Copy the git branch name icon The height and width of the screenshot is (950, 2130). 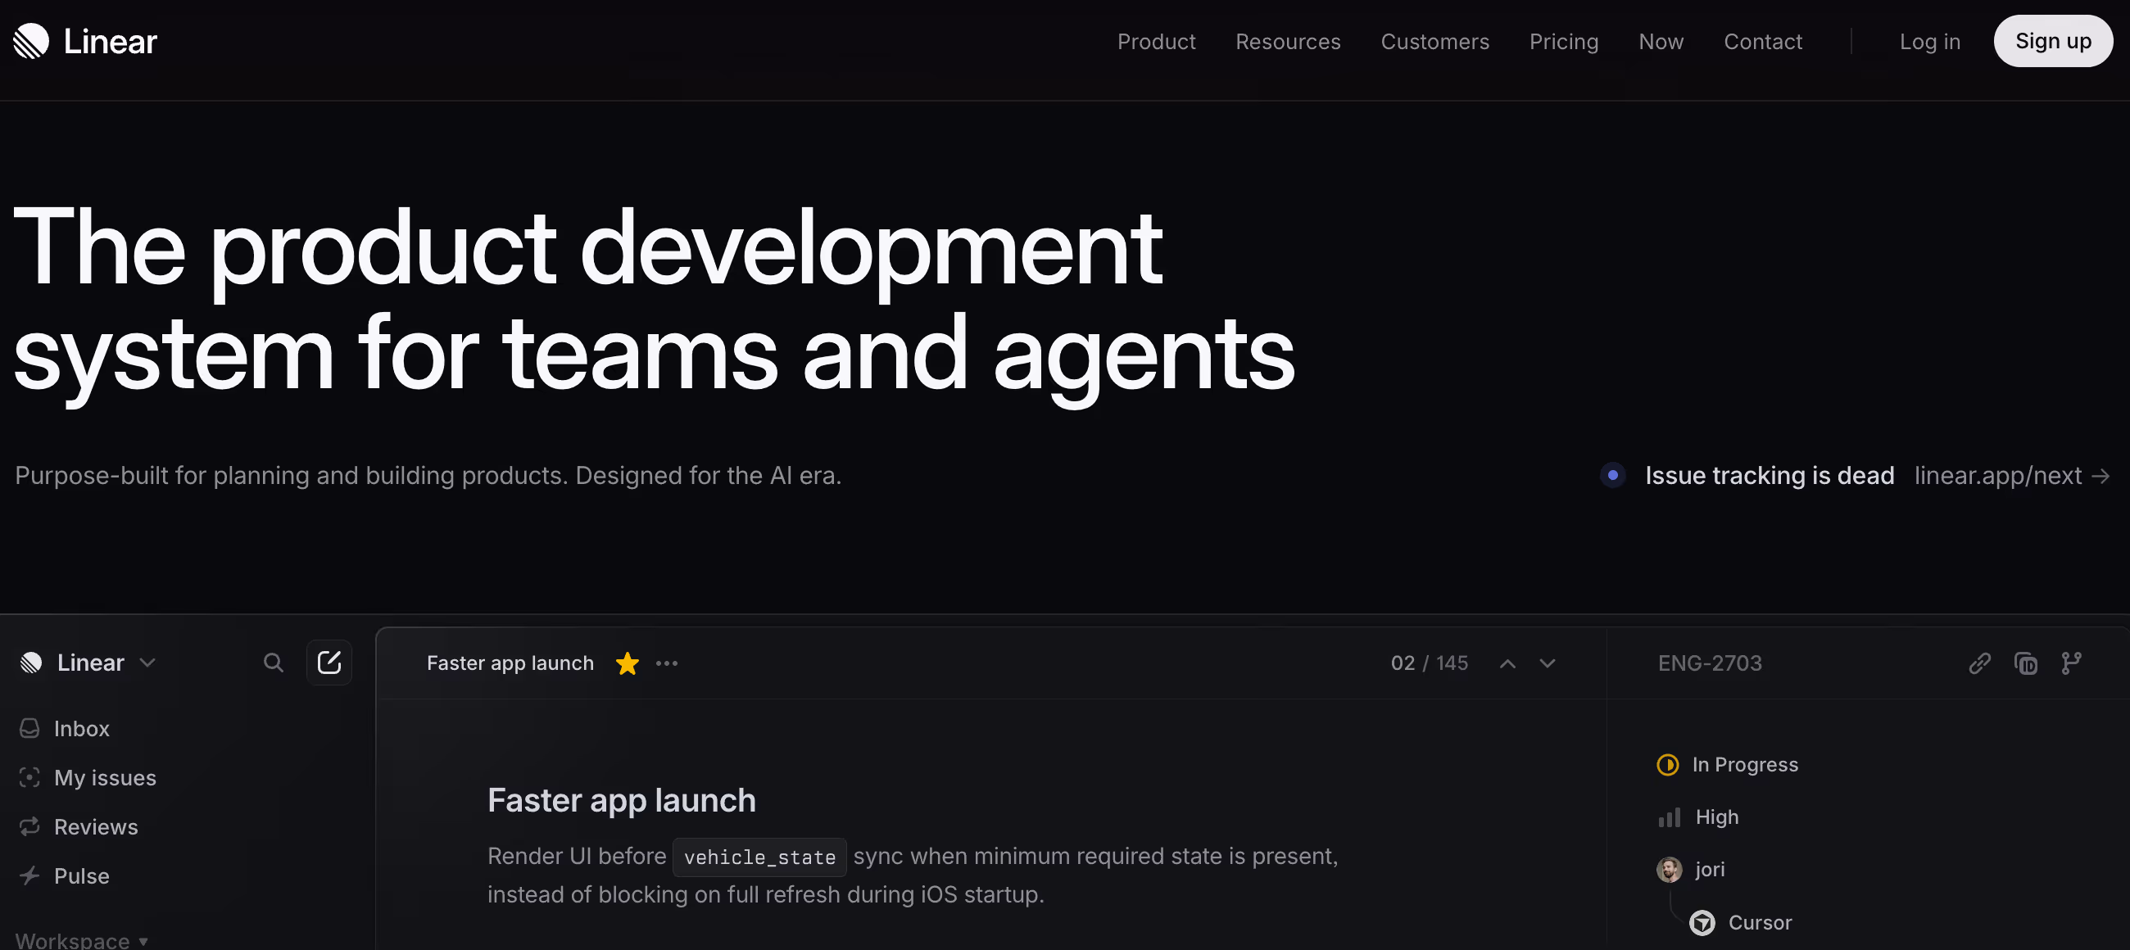click(x=2070, y=663)
